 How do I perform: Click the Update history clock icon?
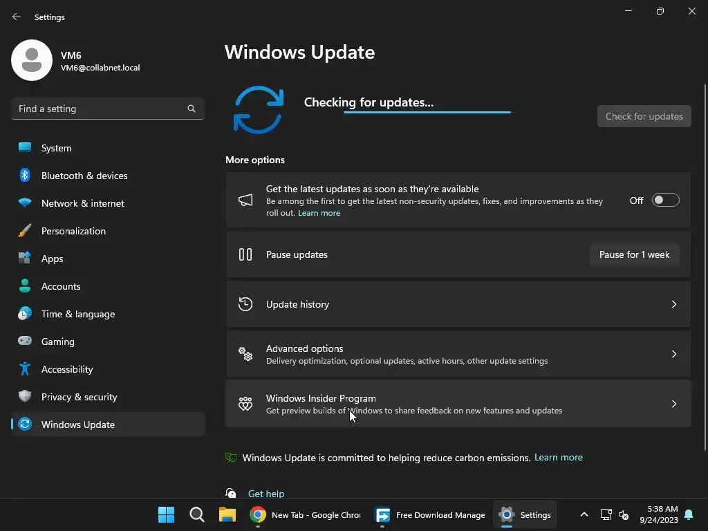[245, 304]
